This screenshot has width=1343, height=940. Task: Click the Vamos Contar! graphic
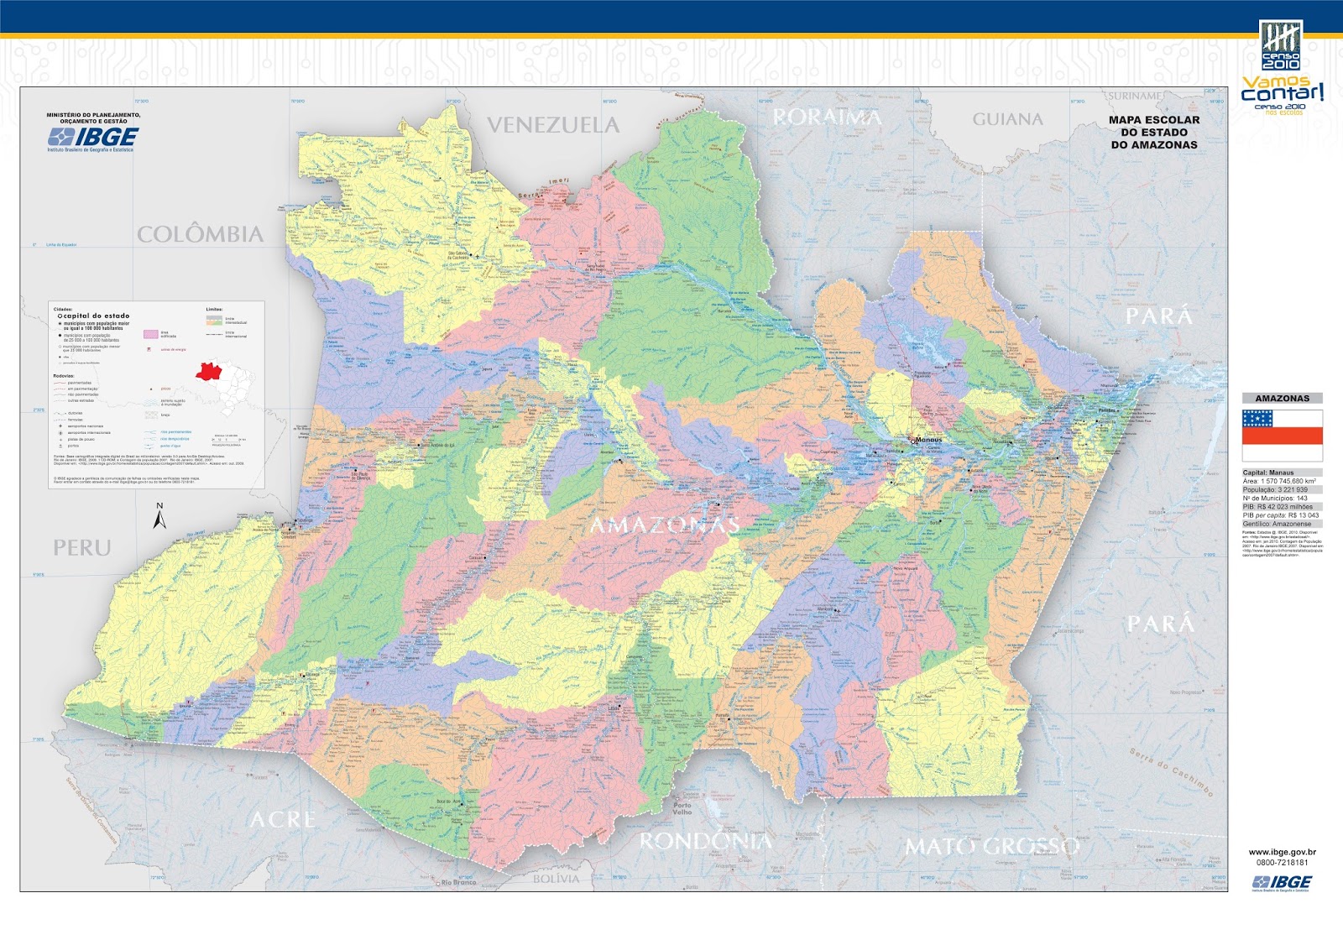pyautogui.click(x=1279, y=90)
